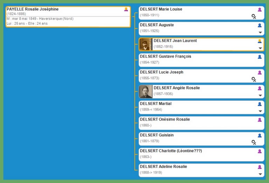Open PAYELLE Rosalie Joséphine's profile name
Viewport: 269px width, 183px height.
(33, 9)
